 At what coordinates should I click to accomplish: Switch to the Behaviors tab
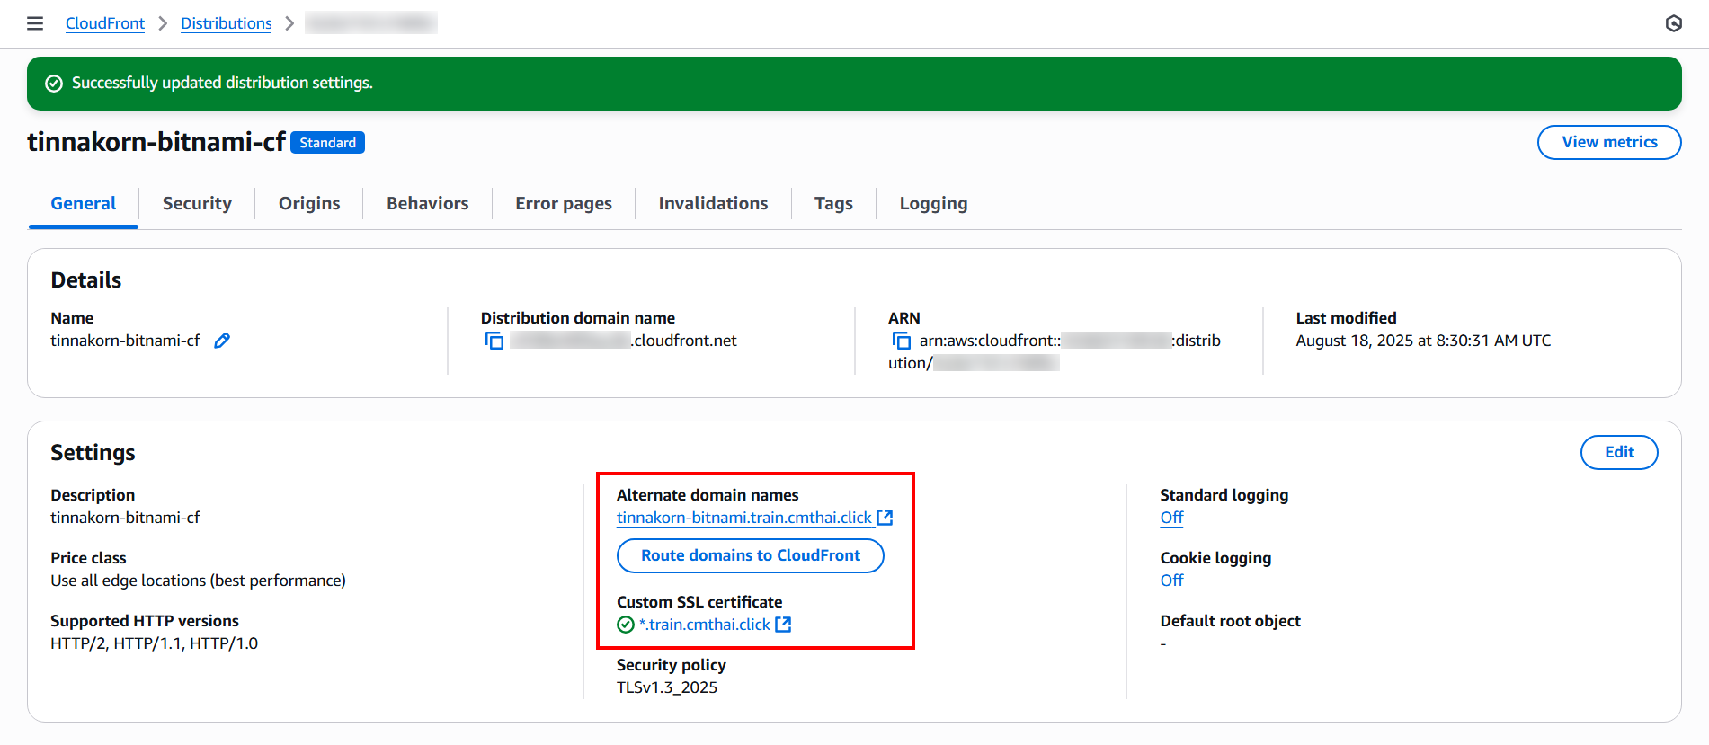pyautogui.click(x=428, y=204)
